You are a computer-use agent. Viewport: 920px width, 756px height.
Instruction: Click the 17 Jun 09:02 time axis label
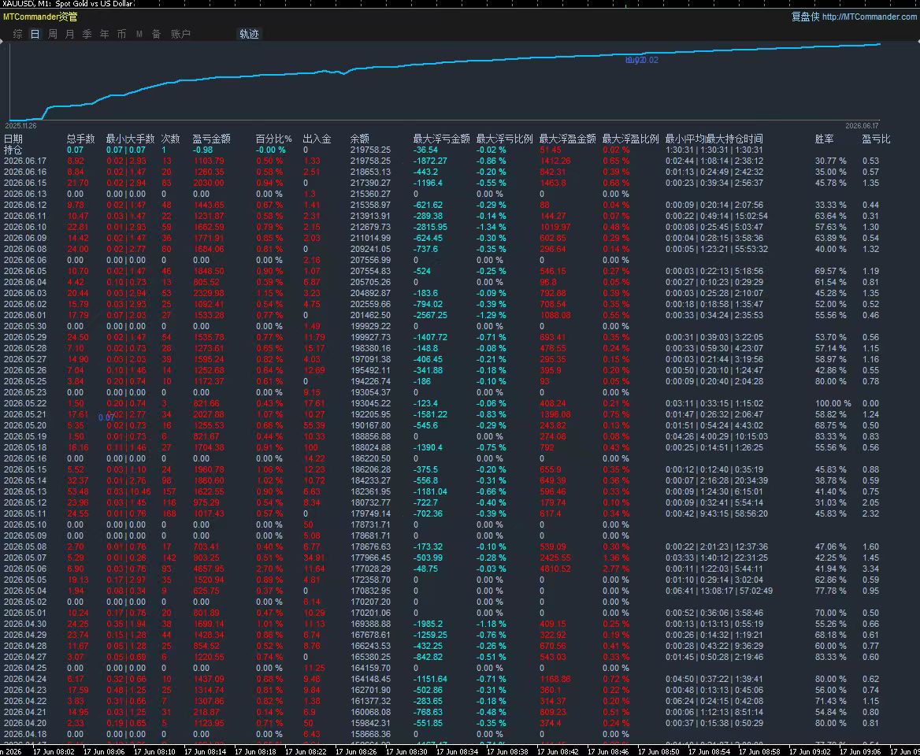point(810,751)
